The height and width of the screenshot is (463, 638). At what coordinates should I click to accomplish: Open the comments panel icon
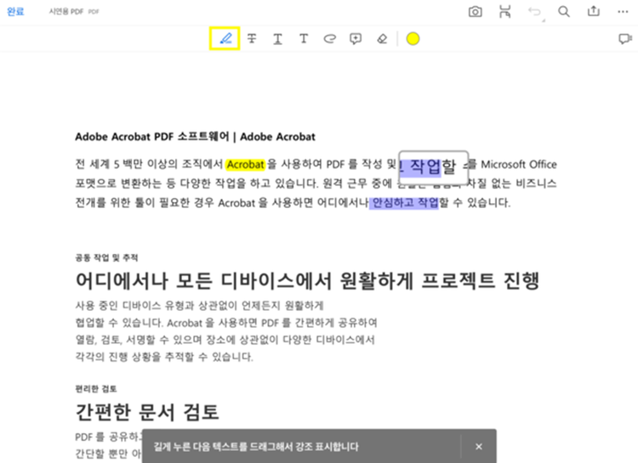pyautogui.click(x=624, y=38)
